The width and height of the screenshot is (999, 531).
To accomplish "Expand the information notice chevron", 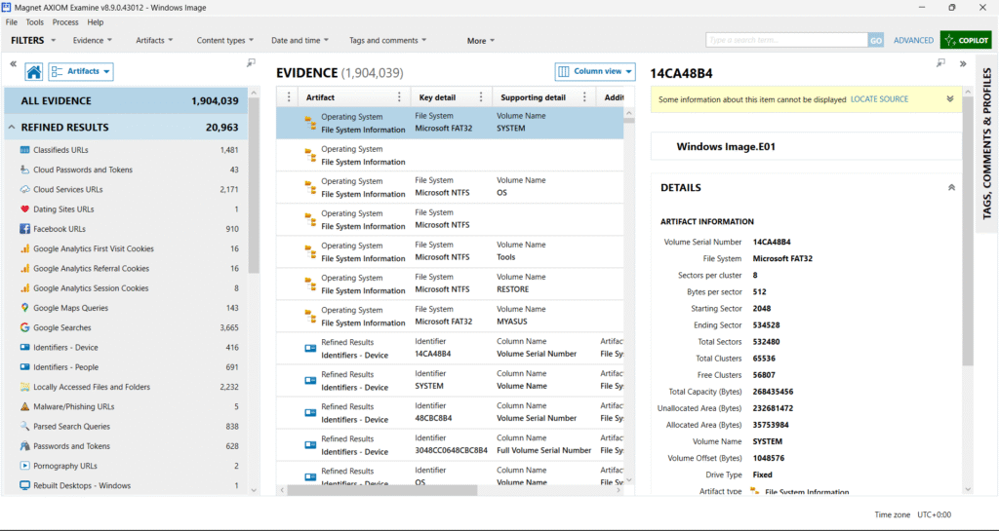I will click(x=950, y=99).
